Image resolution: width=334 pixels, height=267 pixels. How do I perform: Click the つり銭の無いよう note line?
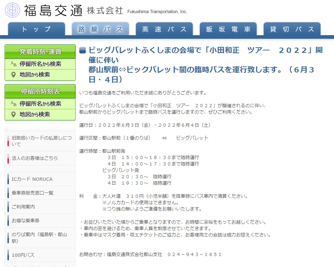pos(152,209)
